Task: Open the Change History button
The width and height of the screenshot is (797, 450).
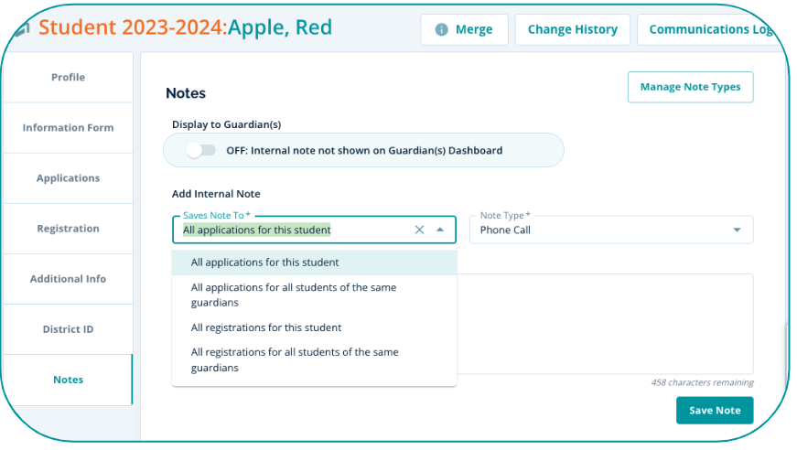Action: click(572, 29)
